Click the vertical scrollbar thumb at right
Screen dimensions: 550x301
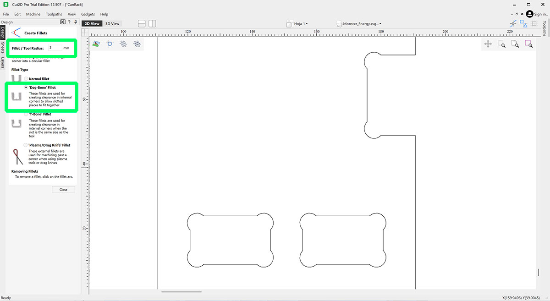(x=539, y=273)
